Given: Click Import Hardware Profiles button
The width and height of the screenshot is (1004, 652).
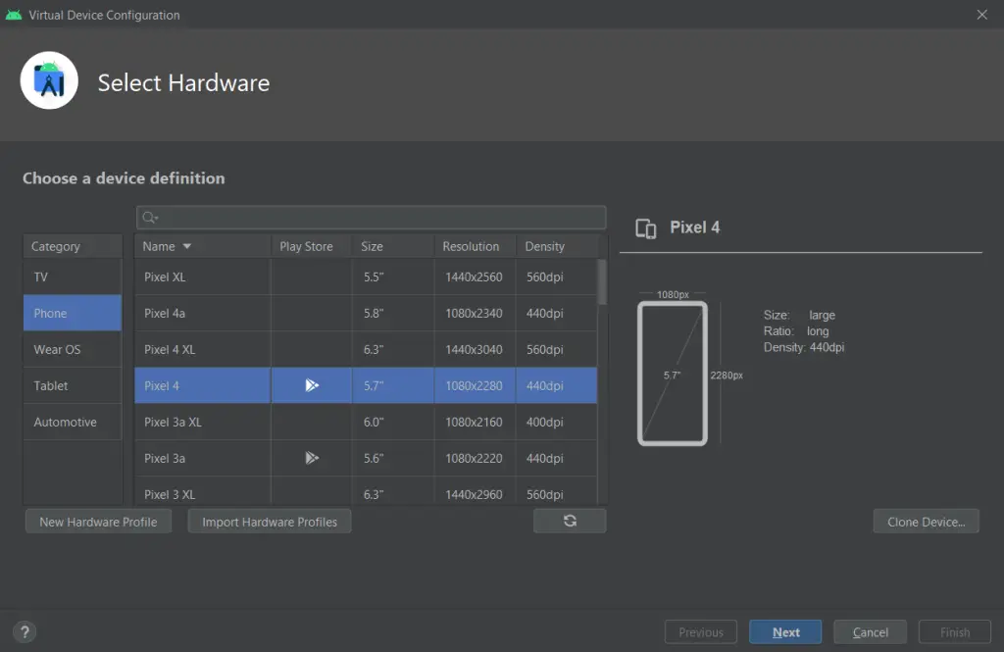Looking at the screenshot, I should coord(270,522).
